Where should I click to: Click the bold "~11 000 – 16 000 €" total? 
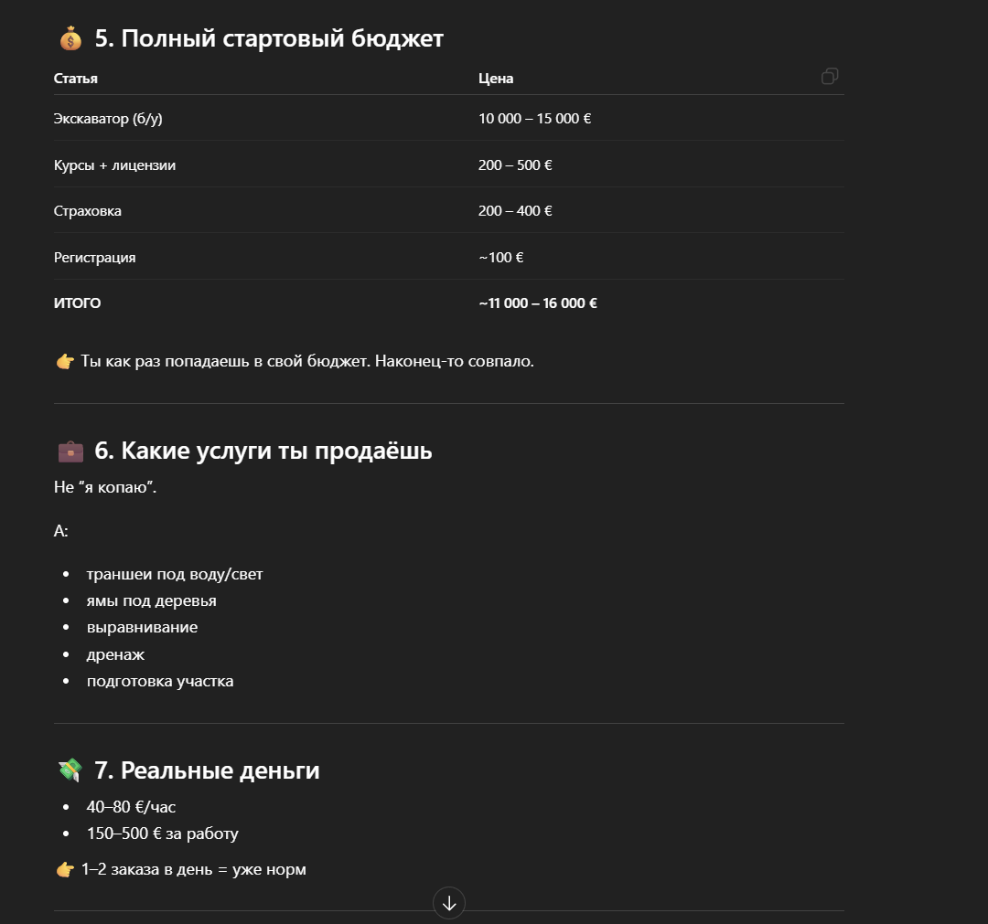click(x=538, y=303)
